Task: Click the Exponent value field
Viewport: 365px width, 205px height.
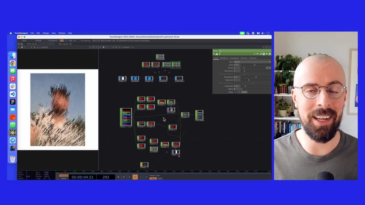Action: tap(237, 80)
